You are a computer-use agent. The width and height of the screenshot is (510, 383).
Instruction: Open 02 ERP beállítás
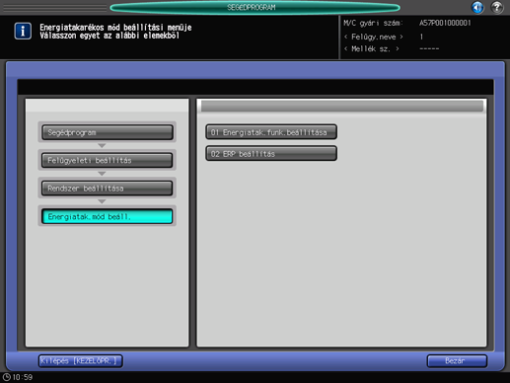point(271,154)
